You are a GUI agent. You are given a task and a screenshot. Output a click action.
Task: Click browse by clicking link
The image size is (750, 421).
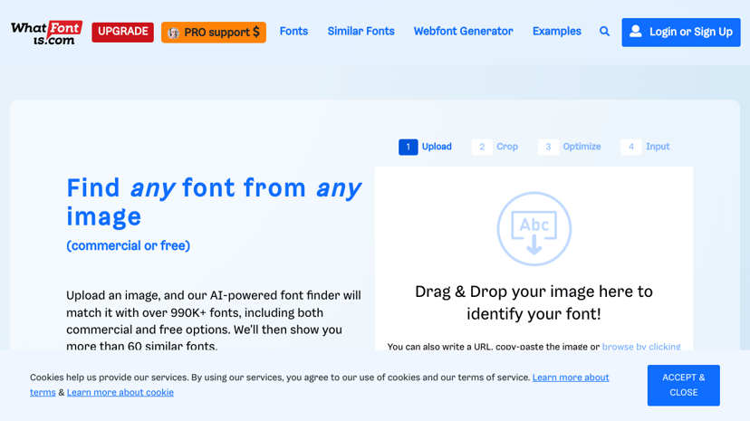pos(641,347)
